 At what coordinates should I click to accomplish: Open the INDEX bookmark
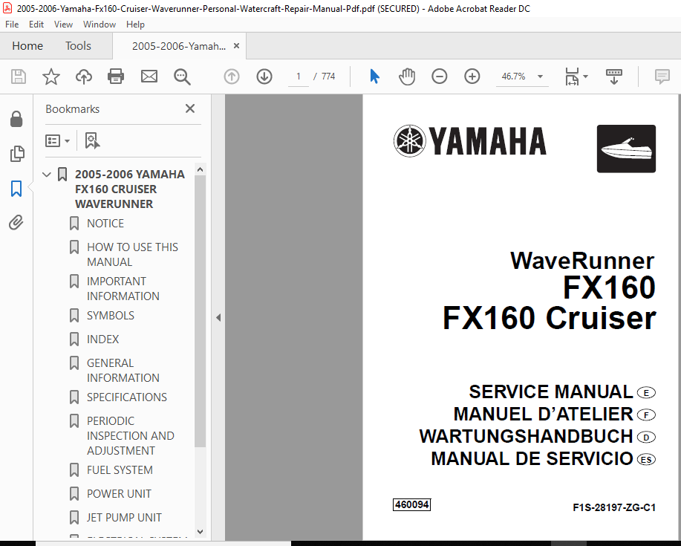pyautogui.click(x=102, y=339)
